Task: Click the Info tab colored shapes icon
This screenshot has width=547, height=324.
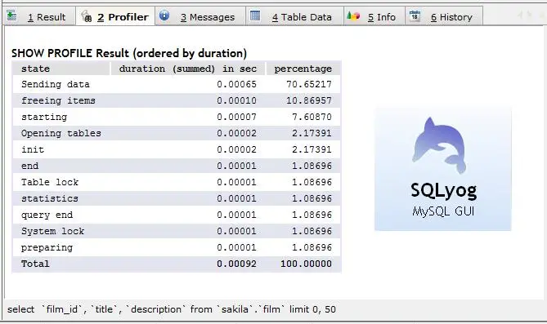Action: click(x=353, y=16)
